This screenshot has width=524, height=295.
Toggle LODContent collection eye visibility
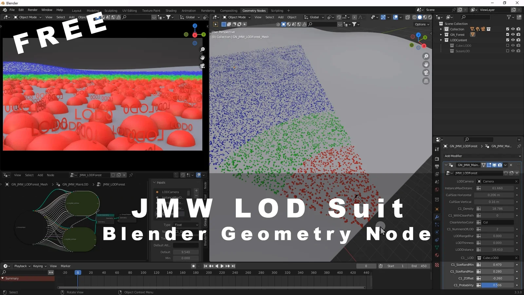coord(513,40)
